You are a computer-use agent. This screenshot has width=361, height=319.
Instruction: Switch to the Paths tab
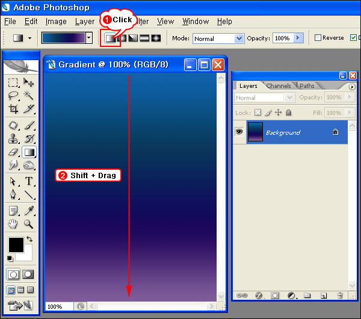307,86
